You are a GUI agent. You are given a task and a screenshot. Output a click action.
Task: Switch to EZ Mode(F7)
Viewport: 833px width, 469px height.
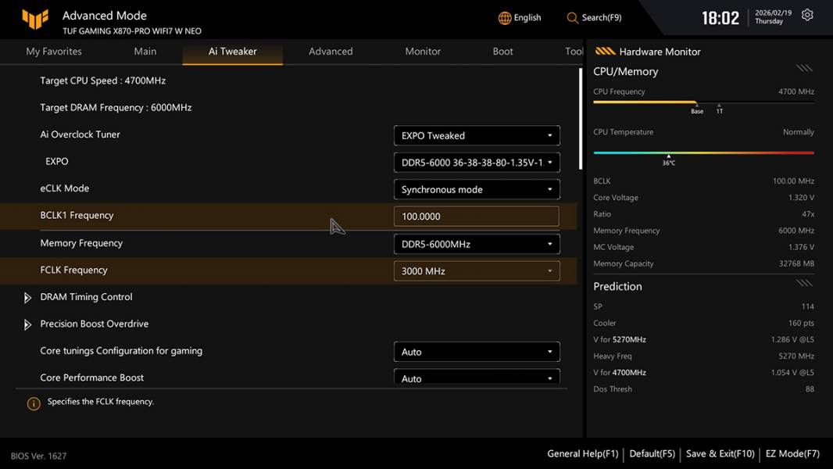(792, 453)
